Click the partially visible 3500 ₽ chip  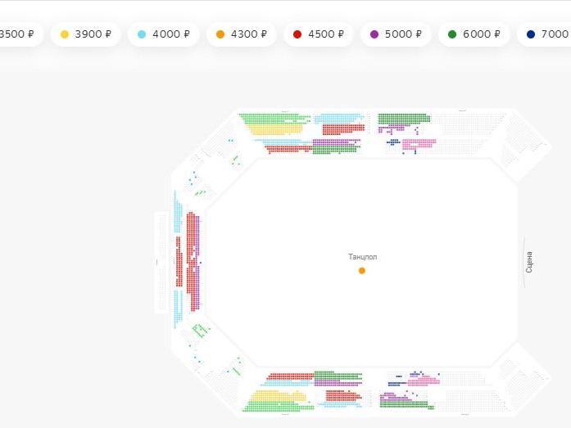pyautogui.click(x=18, y=34)
